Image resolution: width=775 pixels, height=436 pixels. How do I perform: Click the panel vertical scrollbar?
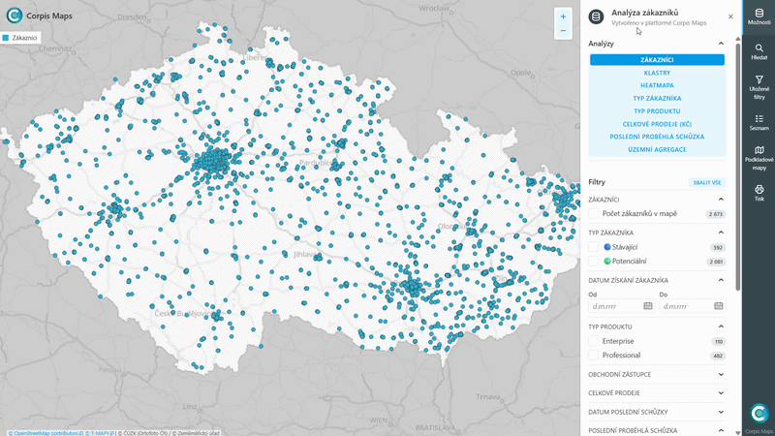point(738,166)
